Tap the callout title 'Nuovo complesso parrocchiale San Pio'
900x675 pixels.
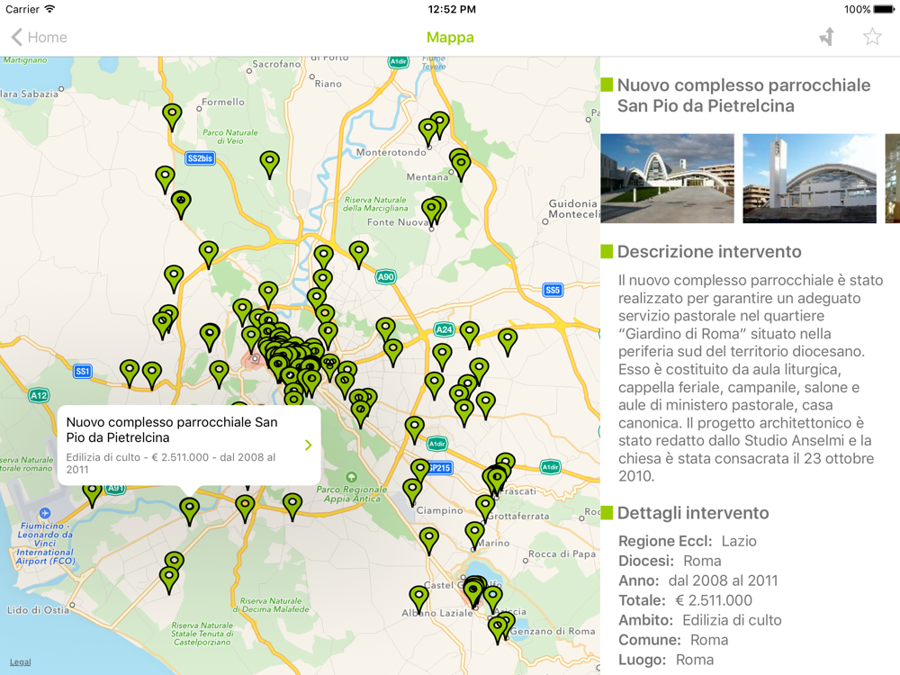[172, 430]
